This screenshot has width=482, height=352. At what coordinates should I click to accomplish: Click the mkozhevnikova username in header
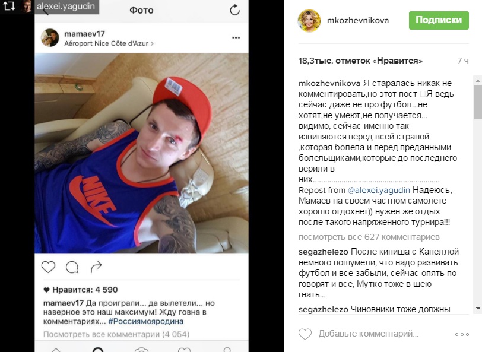point(358,20)
